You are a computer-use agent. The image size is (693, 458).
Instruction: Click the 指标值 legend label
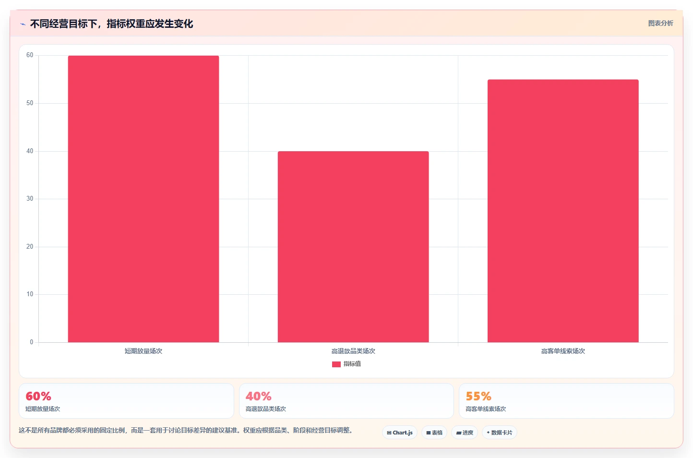(352, 364)
